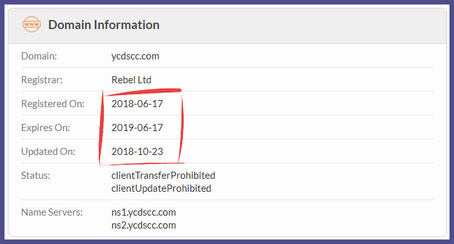Click the Registered On: label
Viewport: 454px width, 244px height.
point(53,104)
